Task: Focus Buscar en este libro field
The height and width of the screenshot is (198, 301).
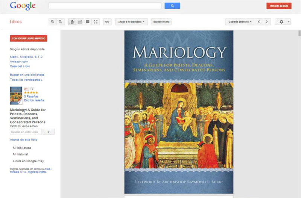Action: tap(26, 132)
